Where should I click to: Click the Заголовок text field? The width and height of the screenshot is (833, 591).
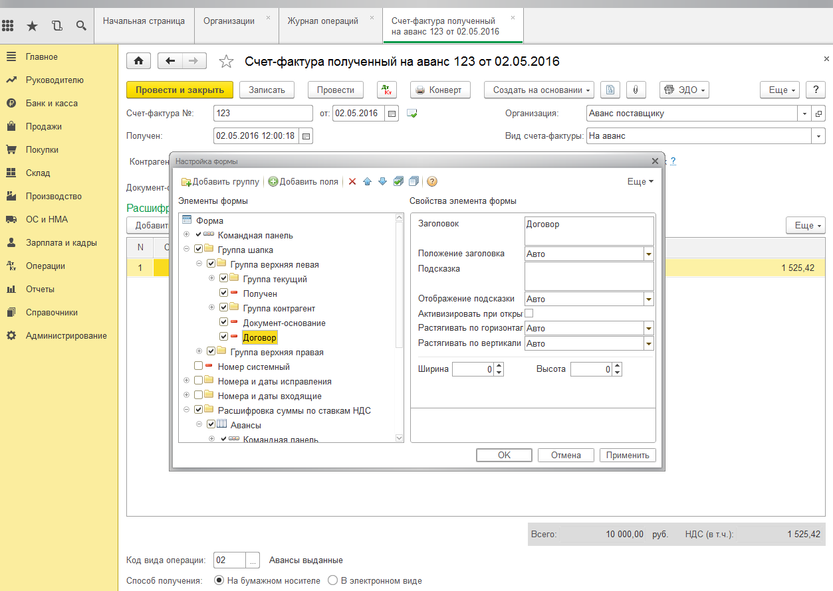(588, 231)
